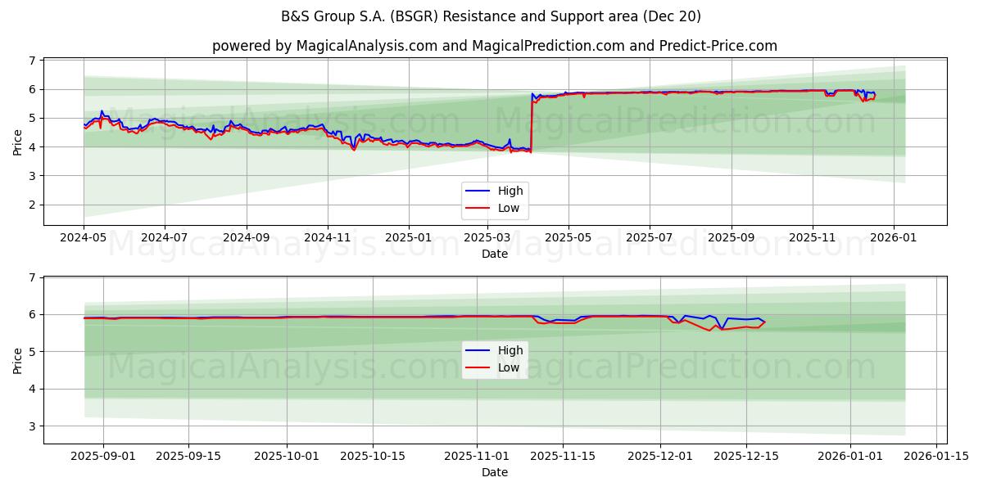Click the '2026-01-15' date tick label
983x491 pixels.
pyautogui.click(x=935, y=457)
